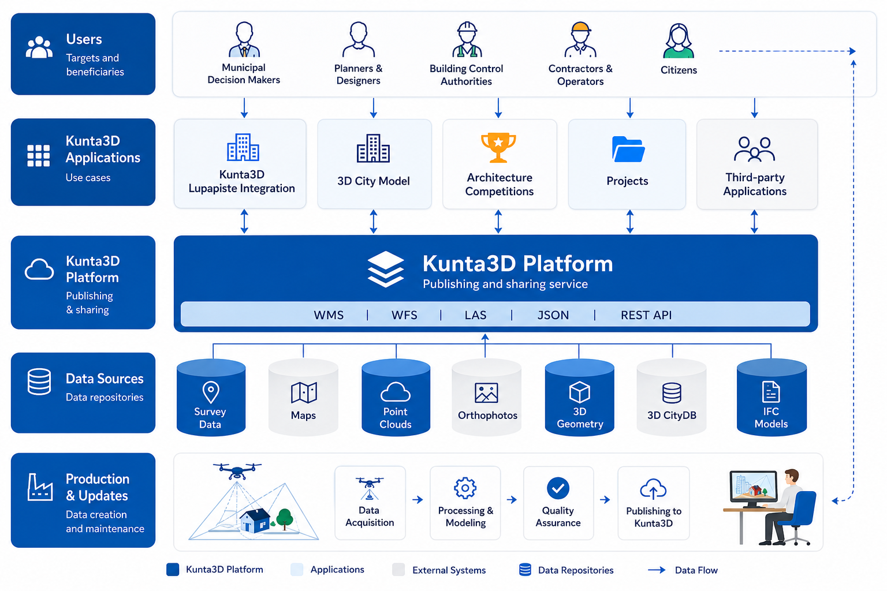Click the 'Publishing and sharing service' subtitle
Viewport: 887px width, 591px height.
tap(505, 284)
